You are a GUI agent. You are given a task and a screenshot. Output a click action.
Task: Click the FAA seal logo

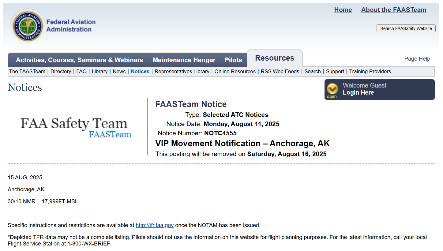28,26
